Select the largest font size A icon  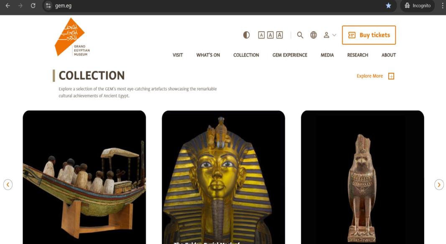click(280, 35)
